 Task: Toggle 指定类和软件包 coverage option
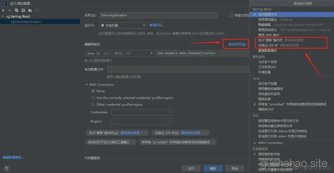tap(292, 154)
